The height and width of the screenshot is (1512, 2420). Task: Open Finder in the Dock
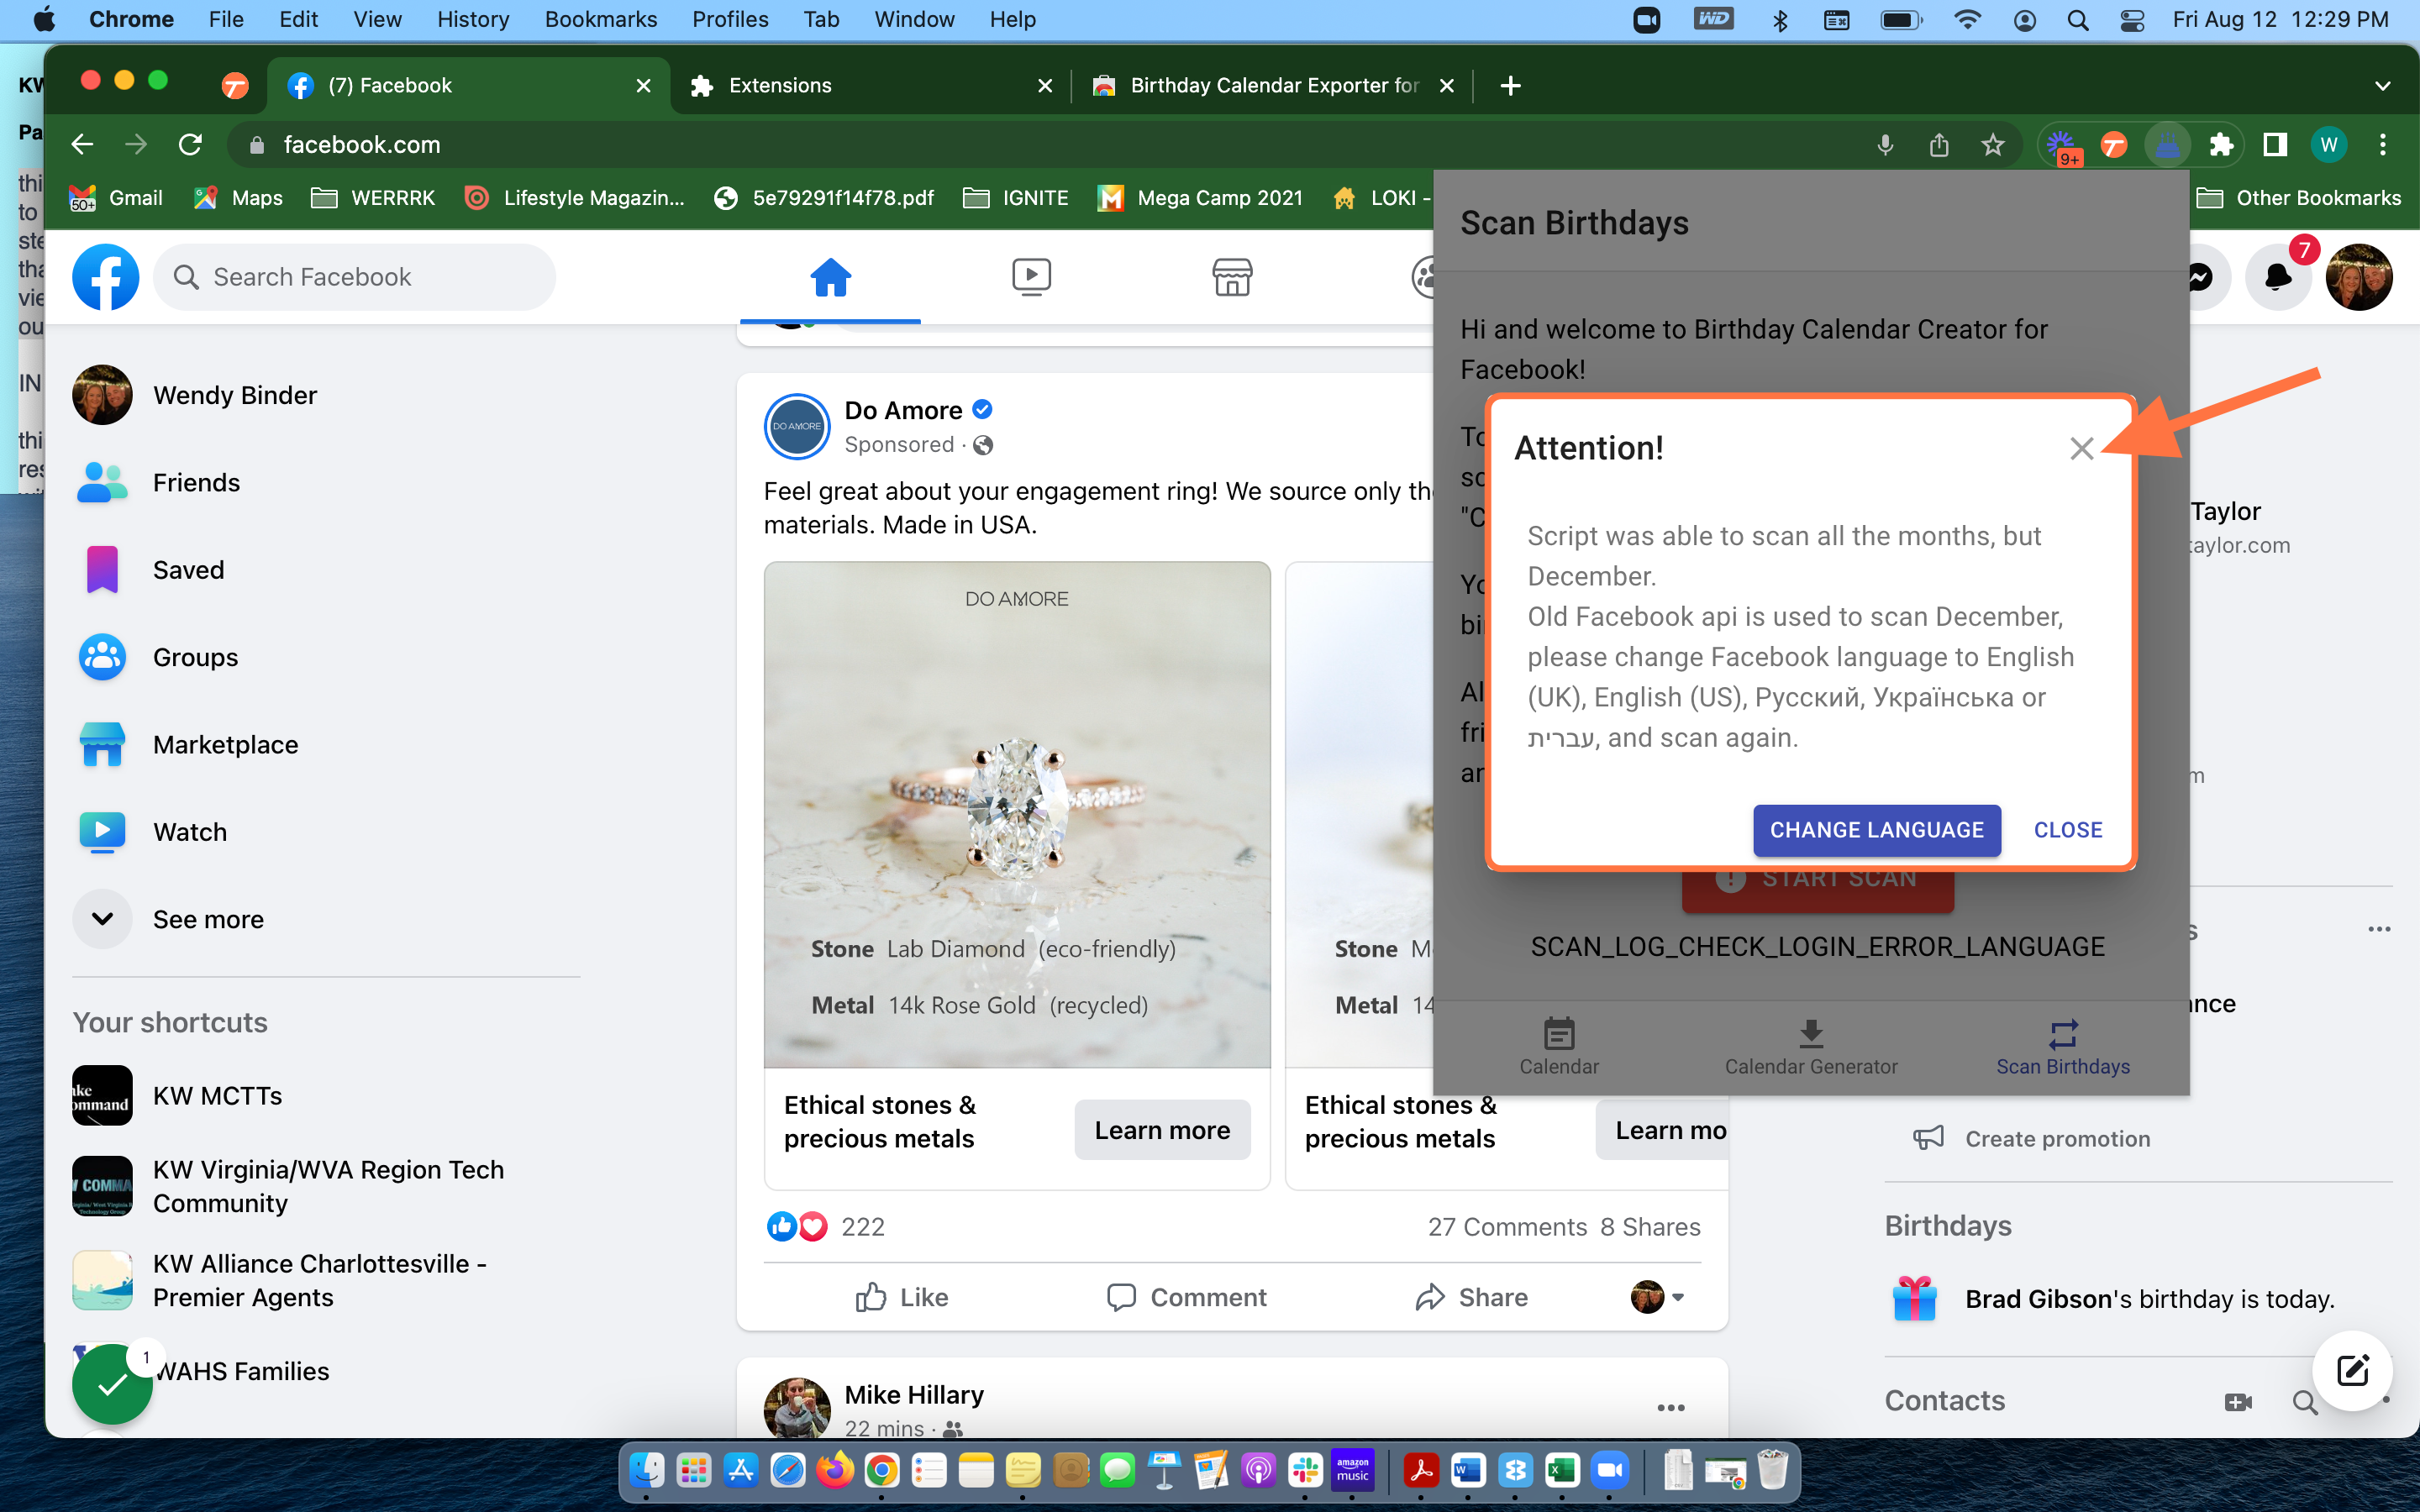(647, 1470)
